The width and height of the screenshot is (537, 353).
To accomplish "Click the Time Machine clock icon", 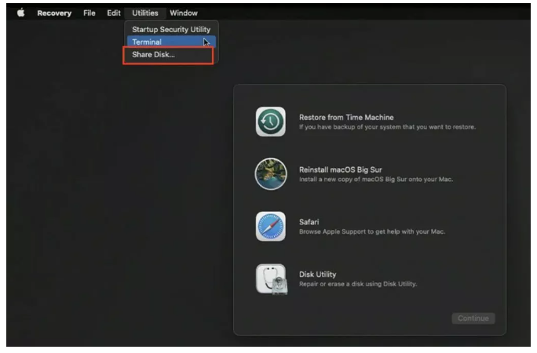I will (271, 122).
